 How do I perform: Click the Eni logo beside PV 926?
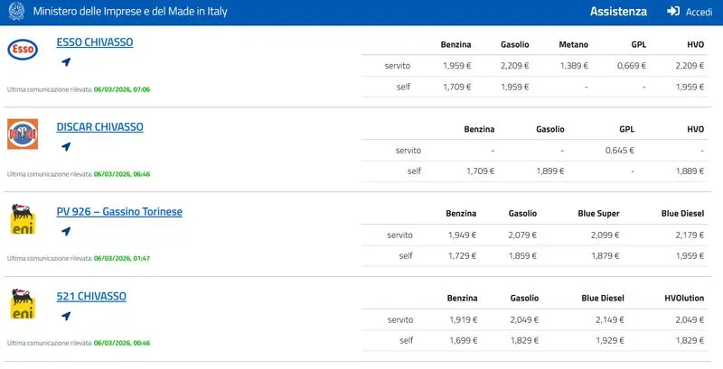coord(22,219)
